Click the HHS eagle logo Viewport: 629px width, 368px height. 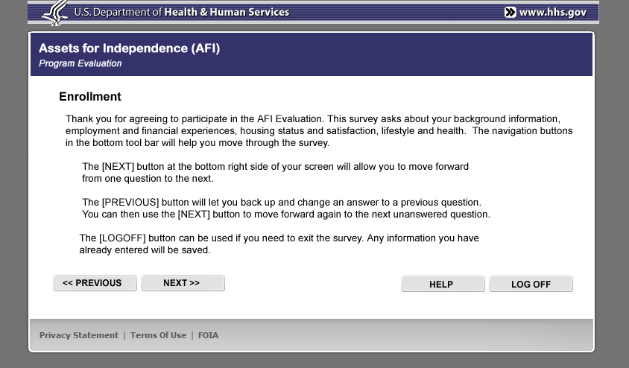coord(56,12)
